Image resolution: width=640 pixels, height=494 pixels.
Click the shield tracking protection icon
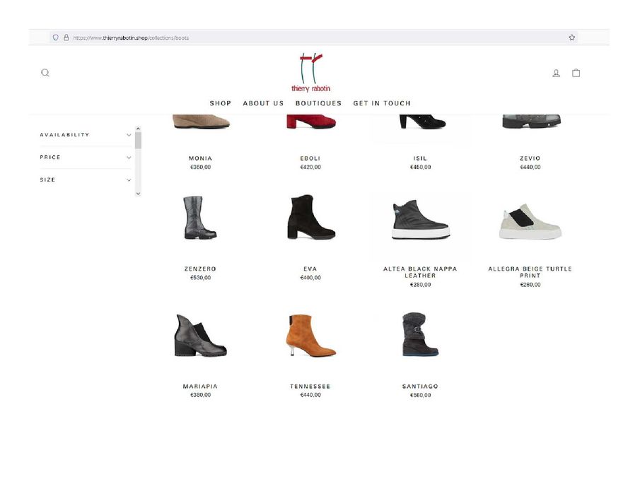tap(55, 37)
